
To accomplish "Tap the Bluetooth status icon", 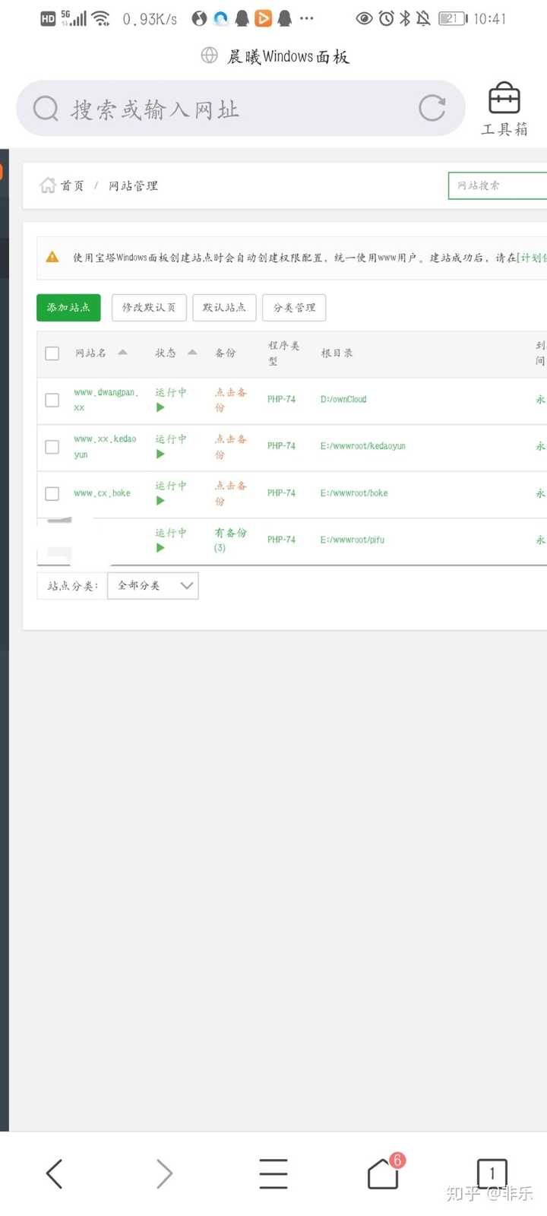I will click(x=405, y=18).
